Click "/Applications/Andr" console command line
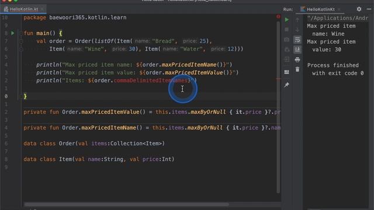The height and width of the screenshot is (210, 374). click(x=338, y=18)
